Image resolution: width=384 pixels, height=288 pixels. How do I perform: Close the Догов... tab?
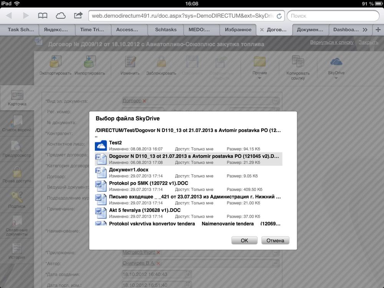coord(262,30)
